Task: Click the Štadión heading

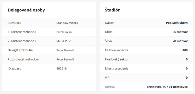Action: pos(113,10)
